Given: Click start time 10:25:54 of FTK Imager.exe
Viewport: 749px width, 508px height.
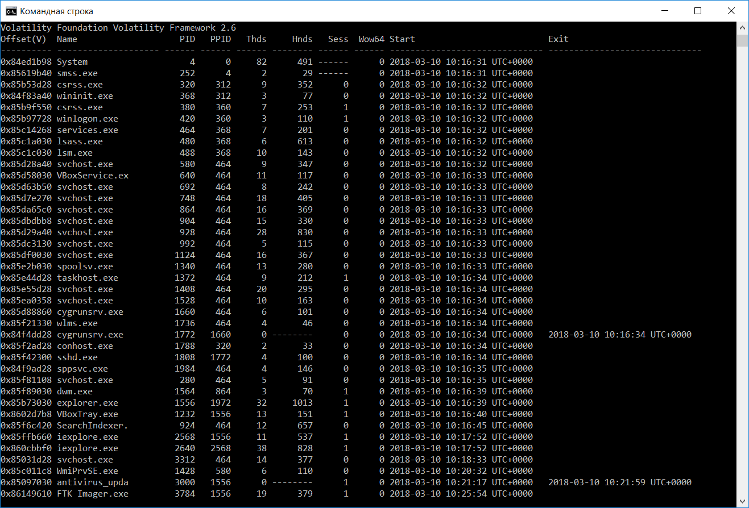Looking at the screenshot, I should (x=461, y=494).
